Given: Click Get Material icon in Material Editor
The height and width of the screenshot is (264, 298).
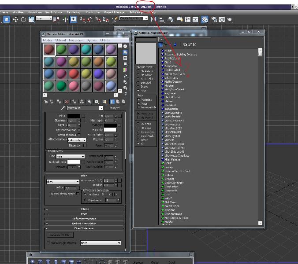Looking at the screenshot, I should click(46, 102).
